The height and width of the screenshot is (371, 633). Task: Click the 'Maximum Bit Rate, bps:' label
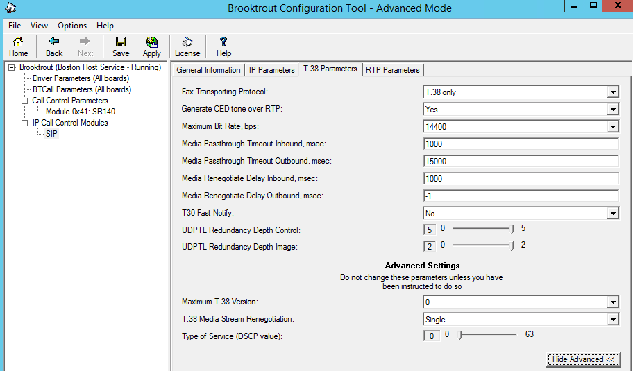click(221, 126)
